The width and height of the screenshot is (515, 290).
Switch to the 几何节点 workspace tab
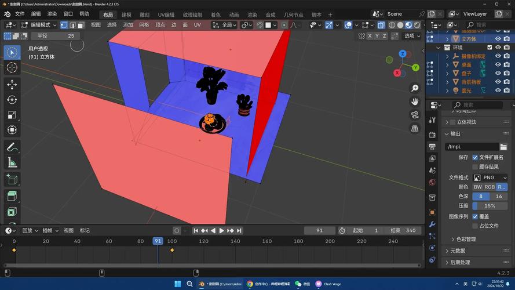pos(294,15)
